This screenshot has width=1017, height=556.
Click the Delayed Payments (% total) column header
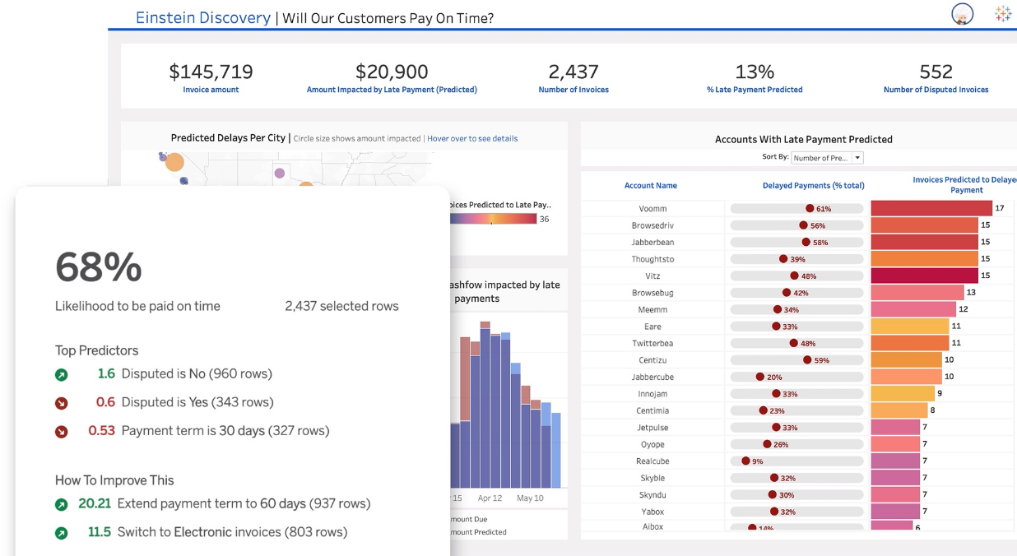(813, 186)
